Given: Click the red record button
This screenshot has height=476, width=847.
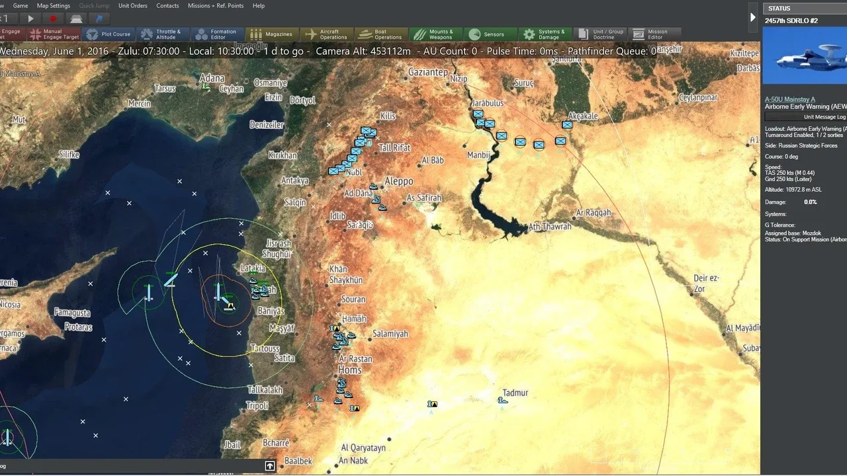Looking at the screenshot, I should point(54,19).
